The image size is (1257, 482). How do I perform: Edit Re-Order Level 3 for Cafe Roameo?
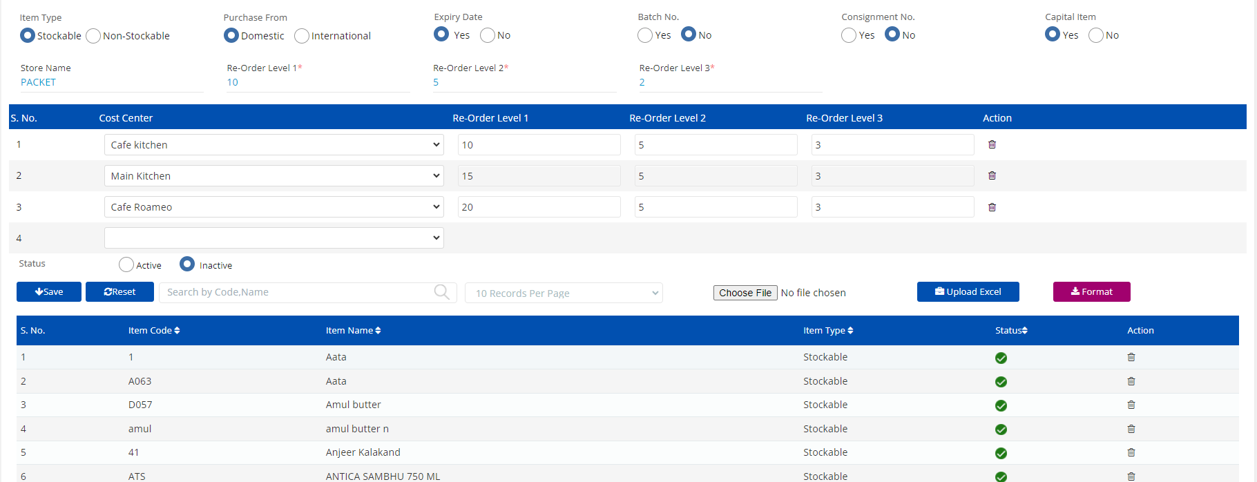point(893,206)
